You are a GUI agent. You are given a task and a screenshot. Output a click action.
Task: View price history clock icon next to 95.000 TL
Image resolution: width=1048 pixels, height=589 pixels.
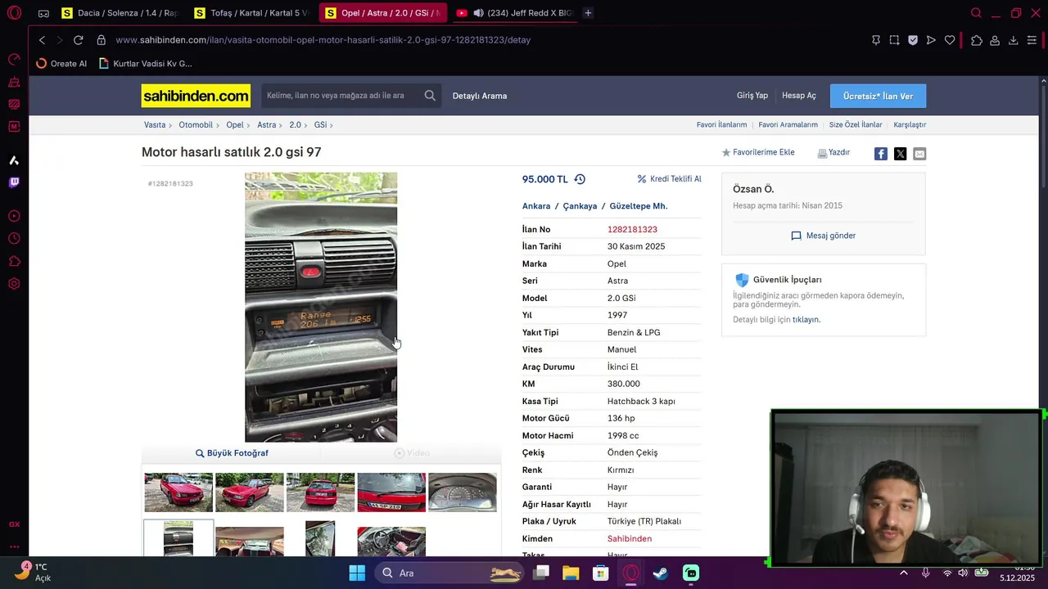pos(580,179)
